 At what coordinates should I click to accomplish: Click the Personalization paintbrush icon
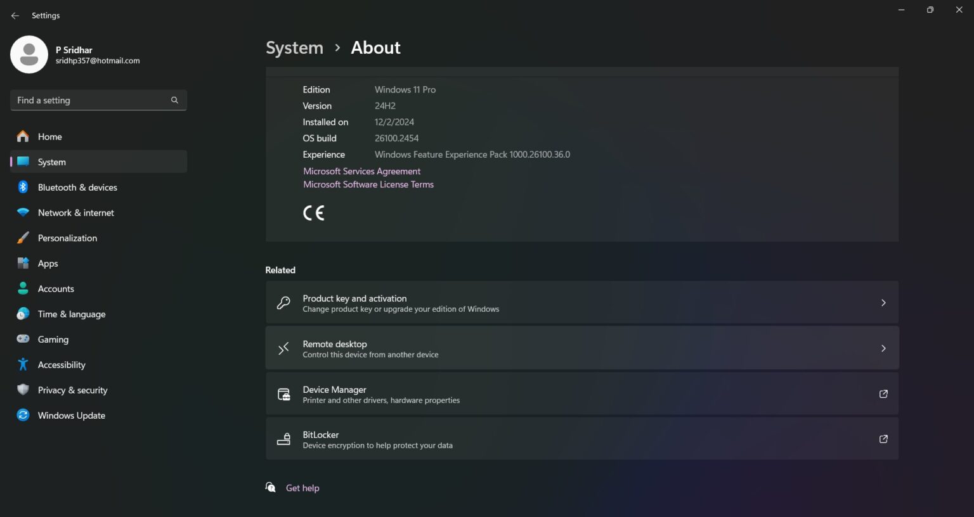coord(23,238)
